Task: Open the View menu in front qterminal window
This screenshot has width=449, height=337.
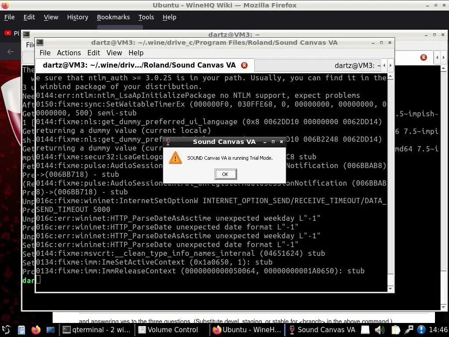Action: coord(114,53)
